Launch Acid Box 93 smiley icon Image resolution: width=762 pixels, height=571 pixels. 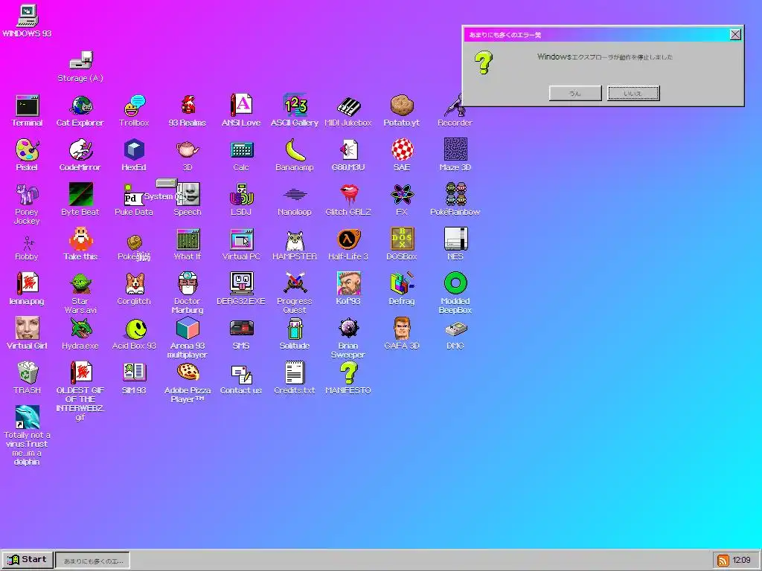[x=136, y=329]
